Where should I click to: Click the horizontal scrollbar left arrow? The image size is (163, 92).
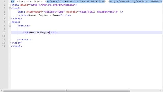click(x=1, y=90)
